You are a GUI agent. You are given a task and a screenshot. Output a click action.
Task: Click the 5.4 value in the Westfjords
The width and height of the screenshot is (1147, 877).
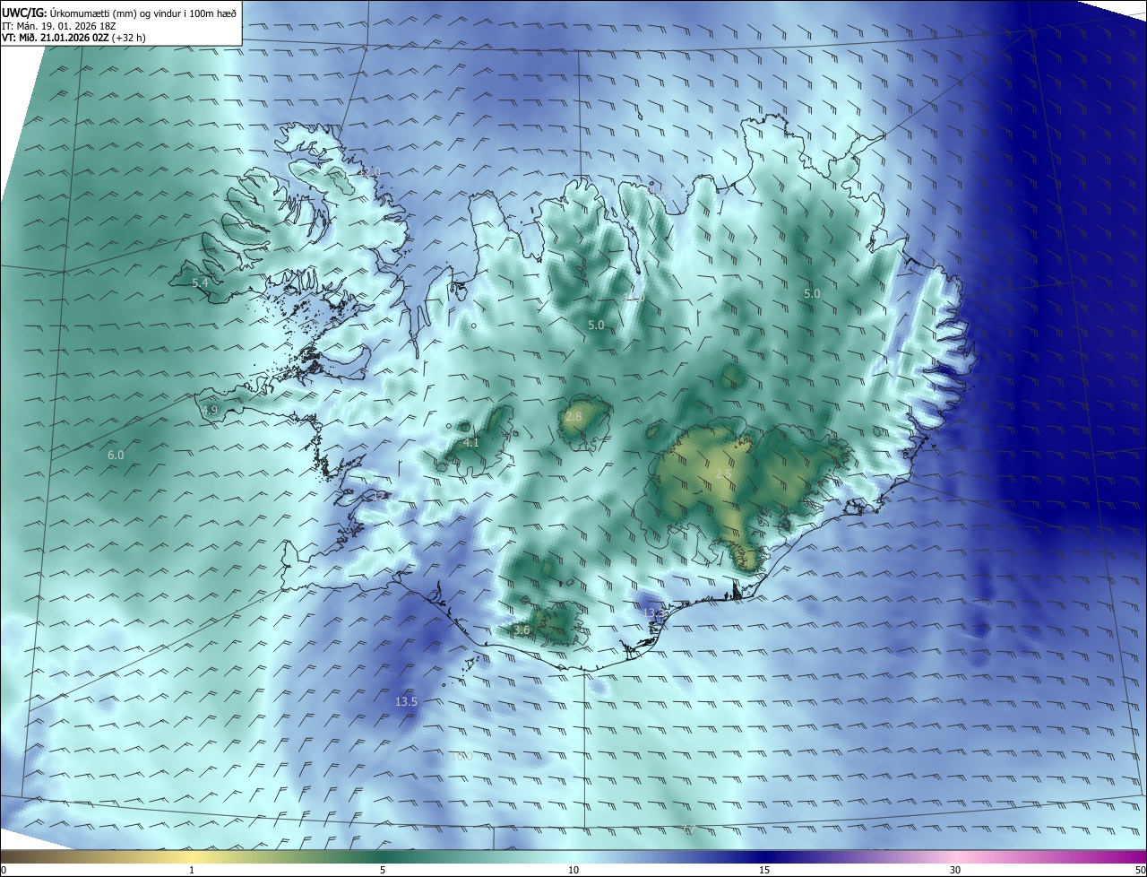click(x=200, y=283)
